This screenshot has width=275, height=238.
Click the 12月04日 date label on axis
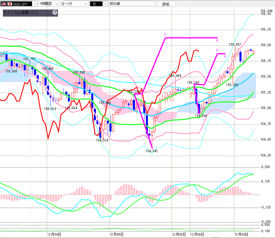click(x=54, y=234)
